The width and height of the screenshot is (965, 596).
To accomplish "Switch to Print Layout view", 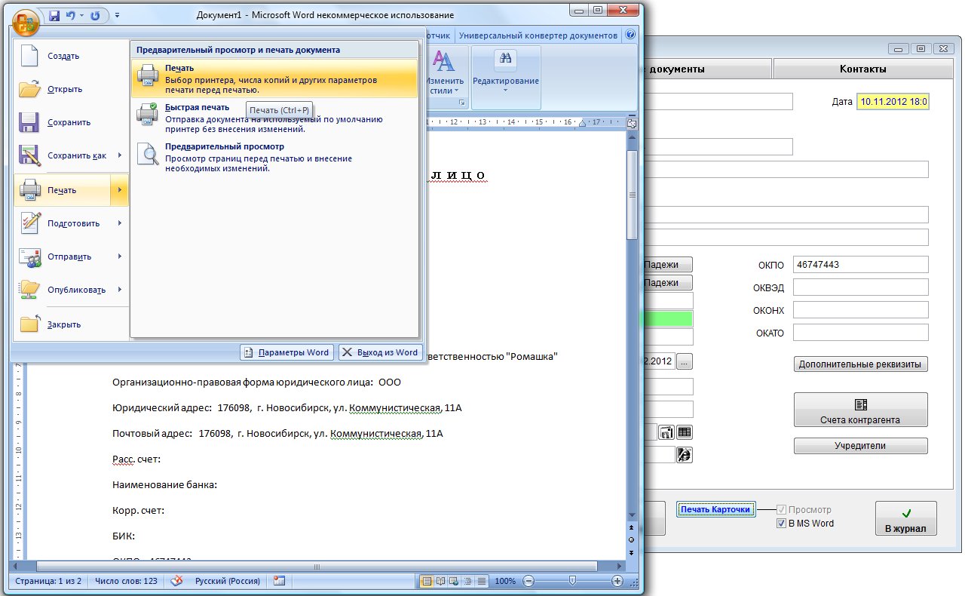I will tap(427, 581).
